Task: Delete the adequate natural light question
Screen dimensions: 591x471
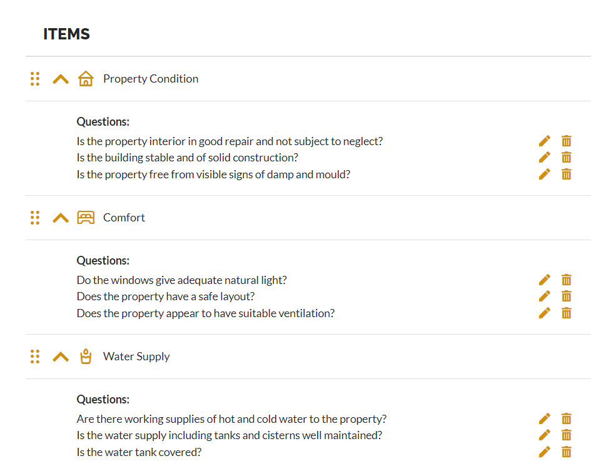Action: [566, 280]
